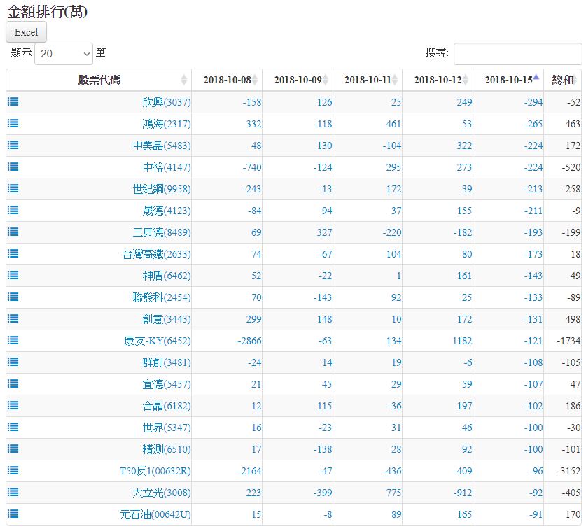Image resolution: width=586 pixels, height=529 pixels.
Task: Click the list icon in 聯發科(2454) row
Action: (13, 297)
